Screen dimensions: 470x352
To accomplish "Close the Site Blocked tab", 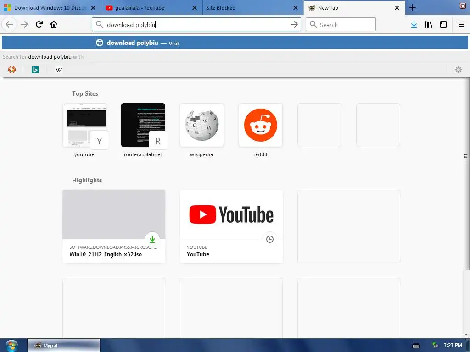I will [x=296, y=8].
